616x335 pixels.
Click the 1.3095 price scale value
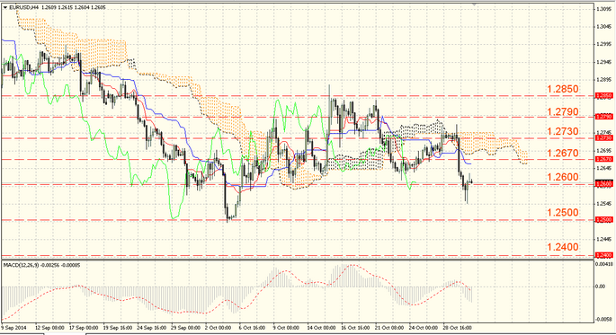(603, 9)
